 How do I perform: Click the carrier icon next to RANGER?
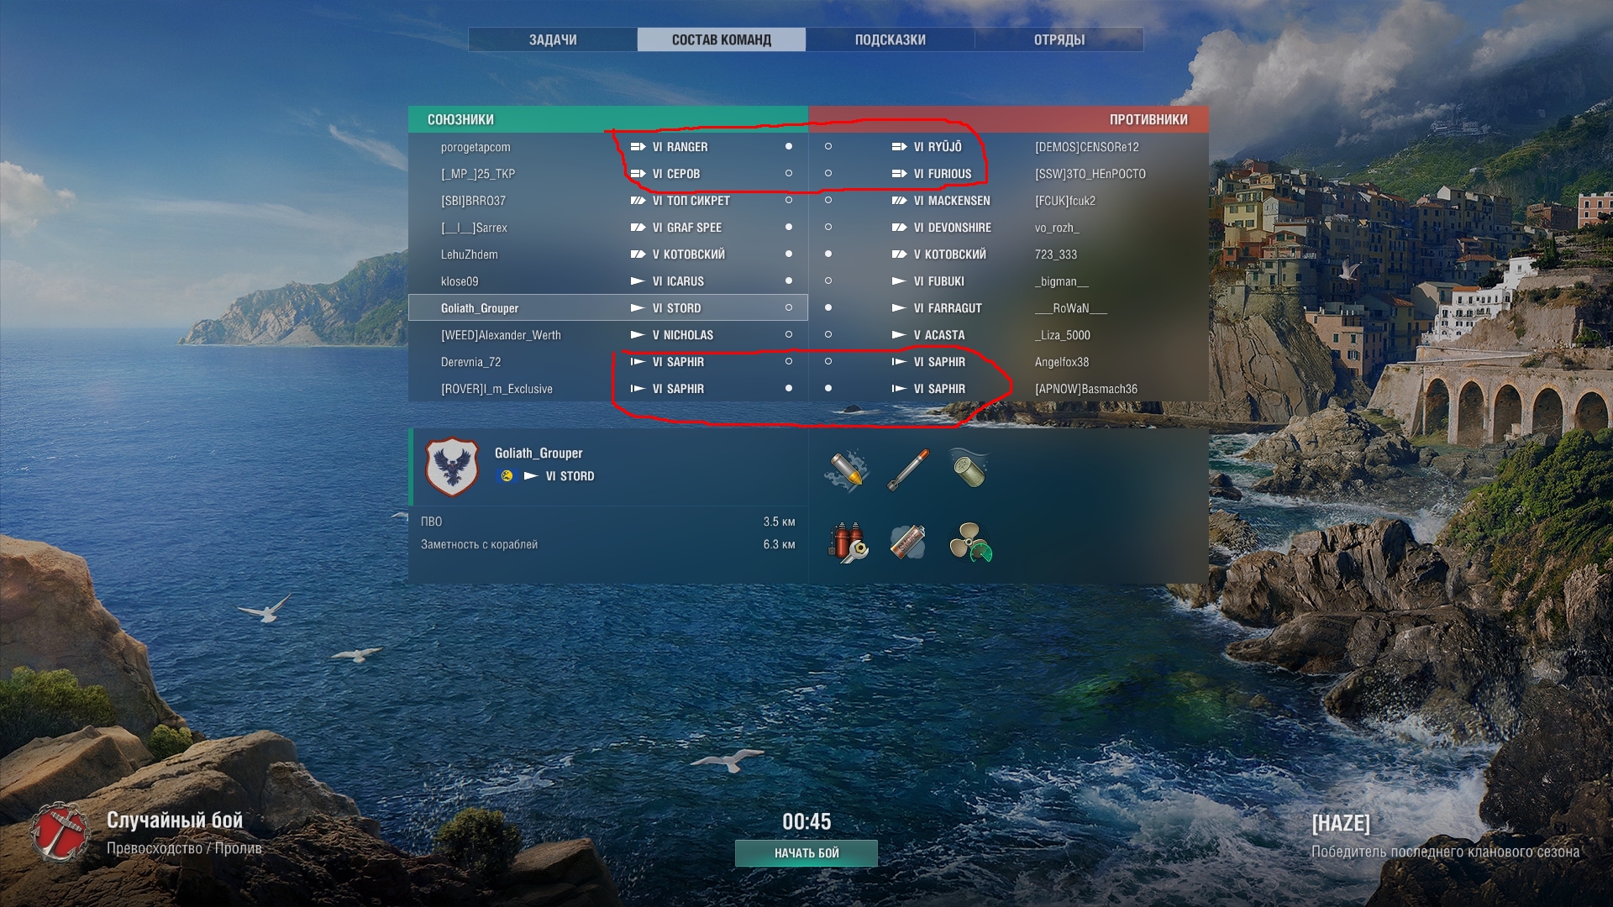coord(638,147)
